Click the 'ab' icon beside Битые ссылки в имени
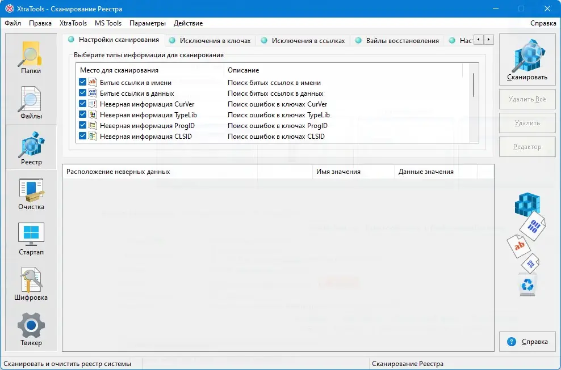 point(93,82)
